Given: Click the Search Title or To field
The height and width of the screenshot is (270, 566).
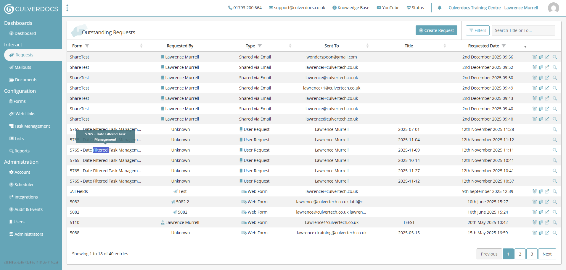Looking at the screenshot, I should click(x=523, y=30).
